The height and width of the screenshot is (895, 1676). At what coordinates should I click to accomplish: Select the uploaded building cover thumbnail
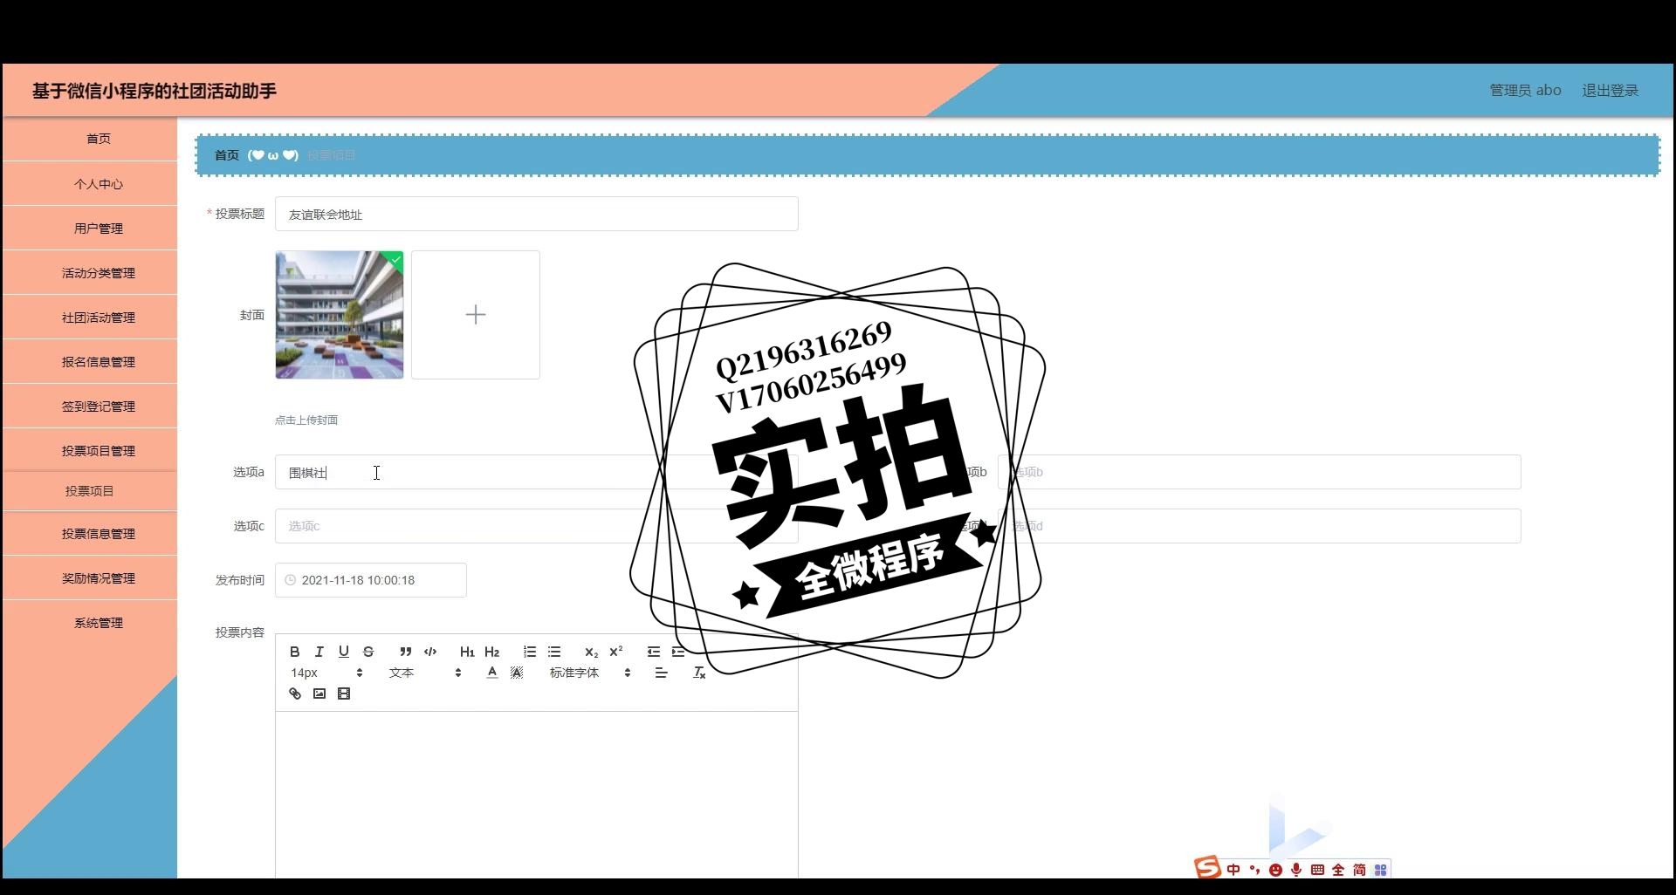click(340, 315)
